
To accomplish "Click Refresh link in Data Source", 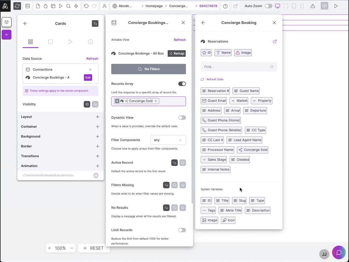I will click(92, 59).
